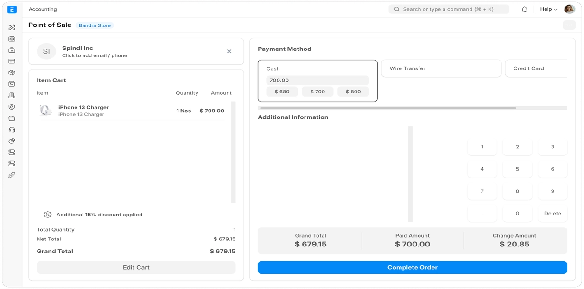Open the box package icon in sidebar
The image size is (584, 289).
(x=12, y=73)
